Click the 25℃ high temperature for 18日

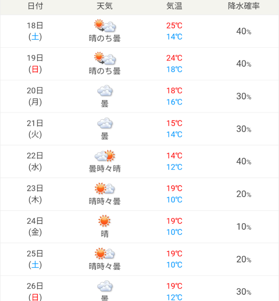(x=174, y=26)
